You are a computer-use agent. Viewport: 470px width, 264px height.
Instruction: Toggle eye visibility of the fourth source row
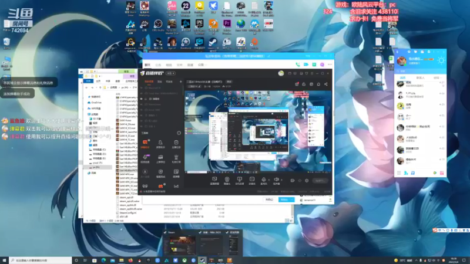tap(142, 104)
